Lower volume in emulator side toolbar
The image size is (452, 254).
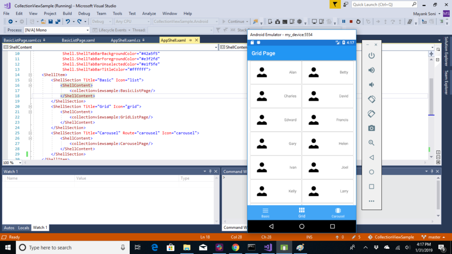372,85
